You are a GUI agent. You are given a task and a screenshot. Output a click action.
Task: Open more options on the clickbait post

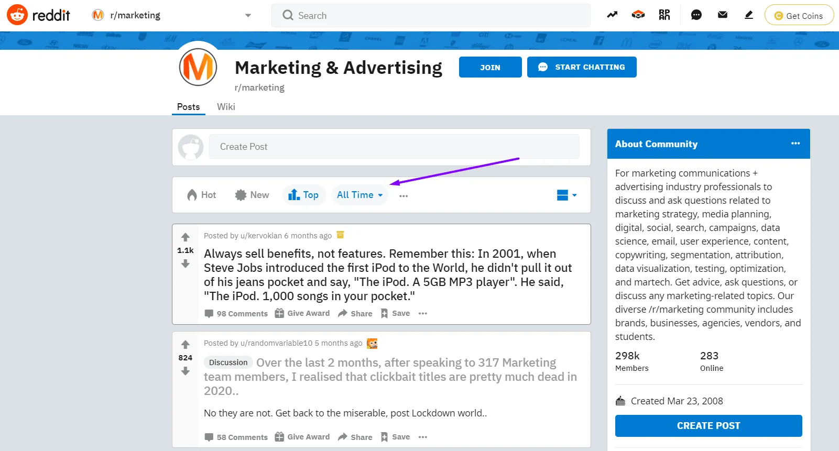tap(423, 437)
